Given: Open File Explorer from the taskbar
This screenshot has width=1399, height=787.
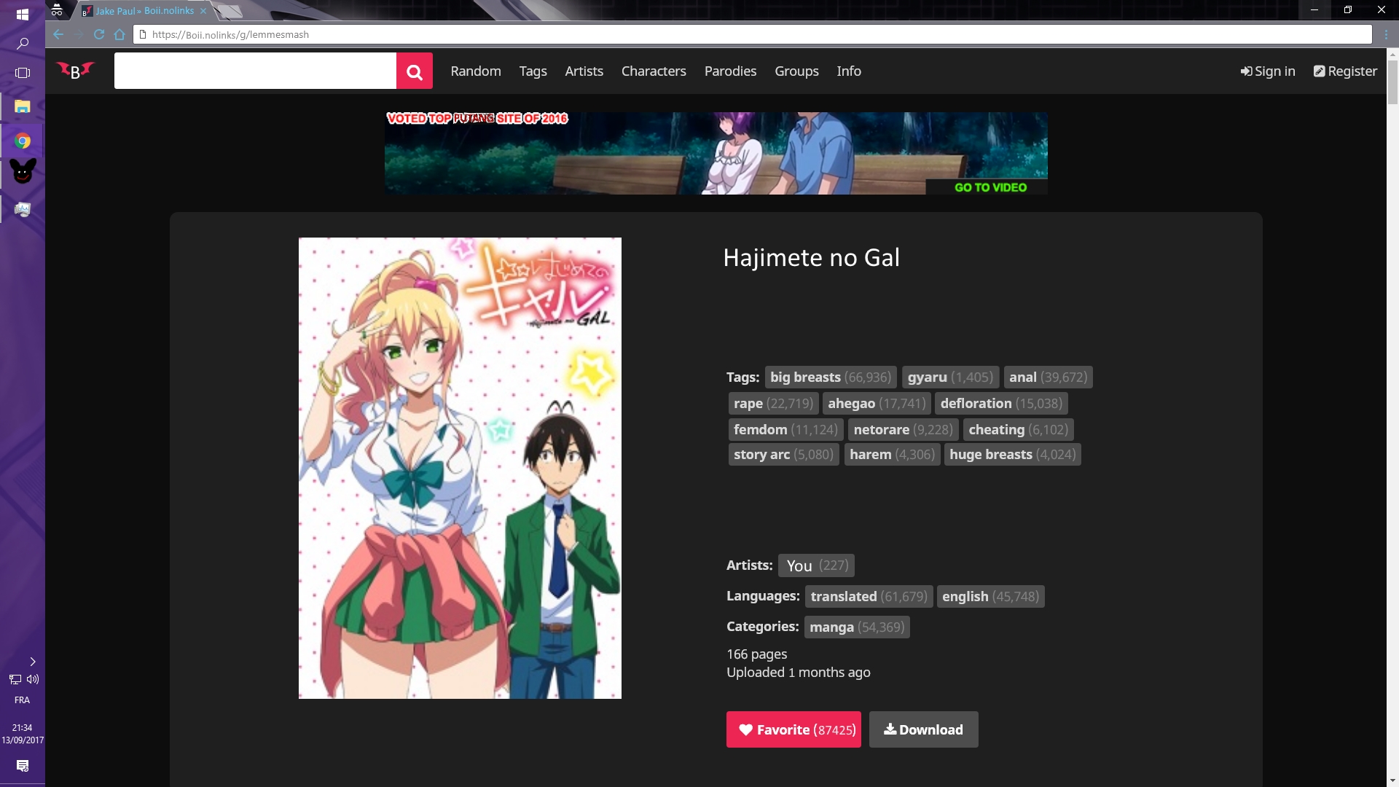Looking at the screenshot, I should click(23, 107).
